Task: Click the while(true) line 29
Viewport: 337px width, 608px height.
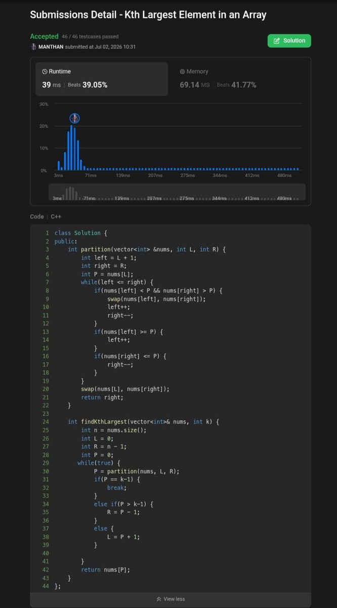Action: tap(99, 463)
